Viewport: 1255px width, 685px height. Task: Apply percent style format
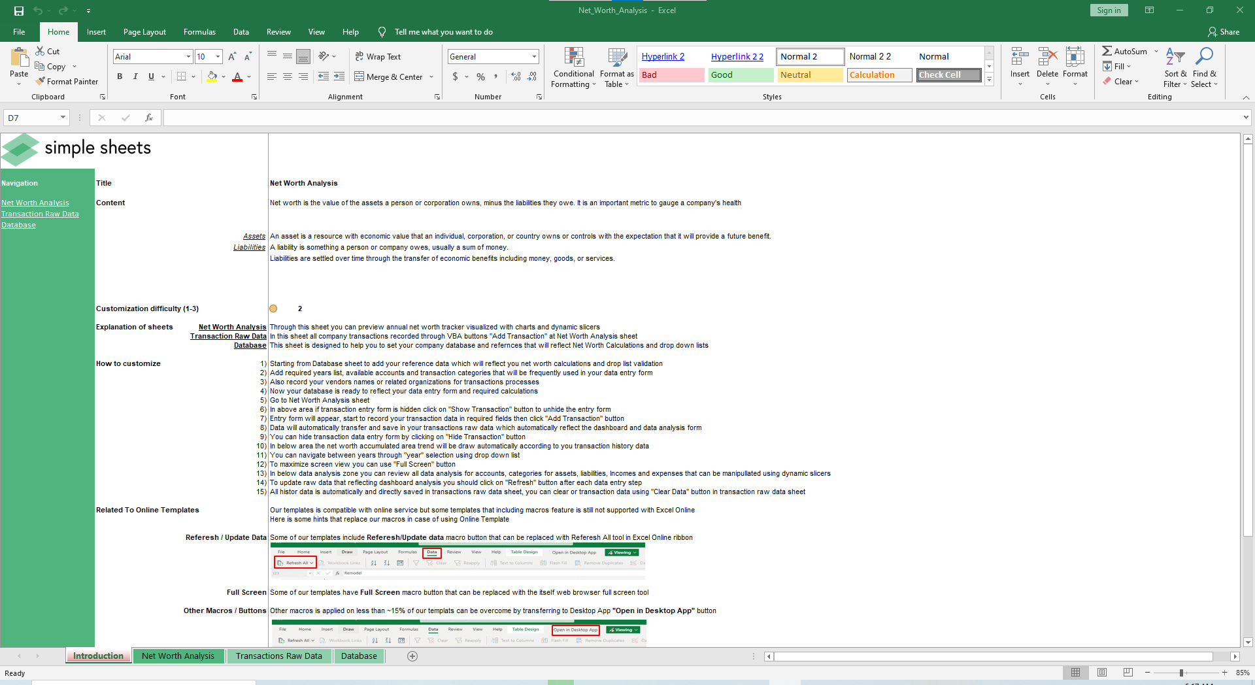tap(481, 76)
